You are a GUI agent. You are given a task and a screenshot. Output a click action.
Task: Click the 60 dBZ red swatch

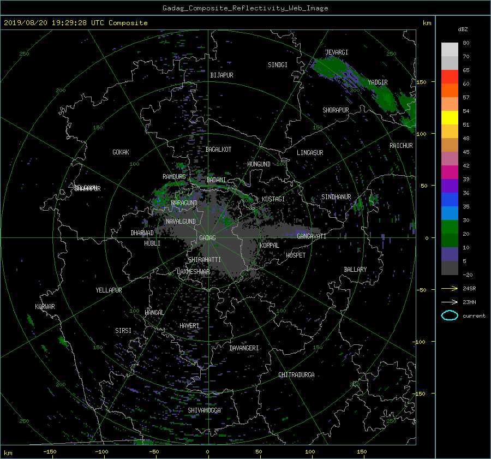click(450, 77)
